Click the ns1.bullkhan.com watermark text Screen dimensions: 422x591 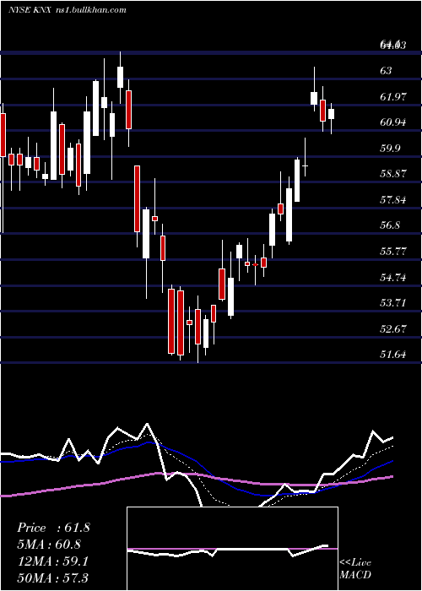[93, 10]
